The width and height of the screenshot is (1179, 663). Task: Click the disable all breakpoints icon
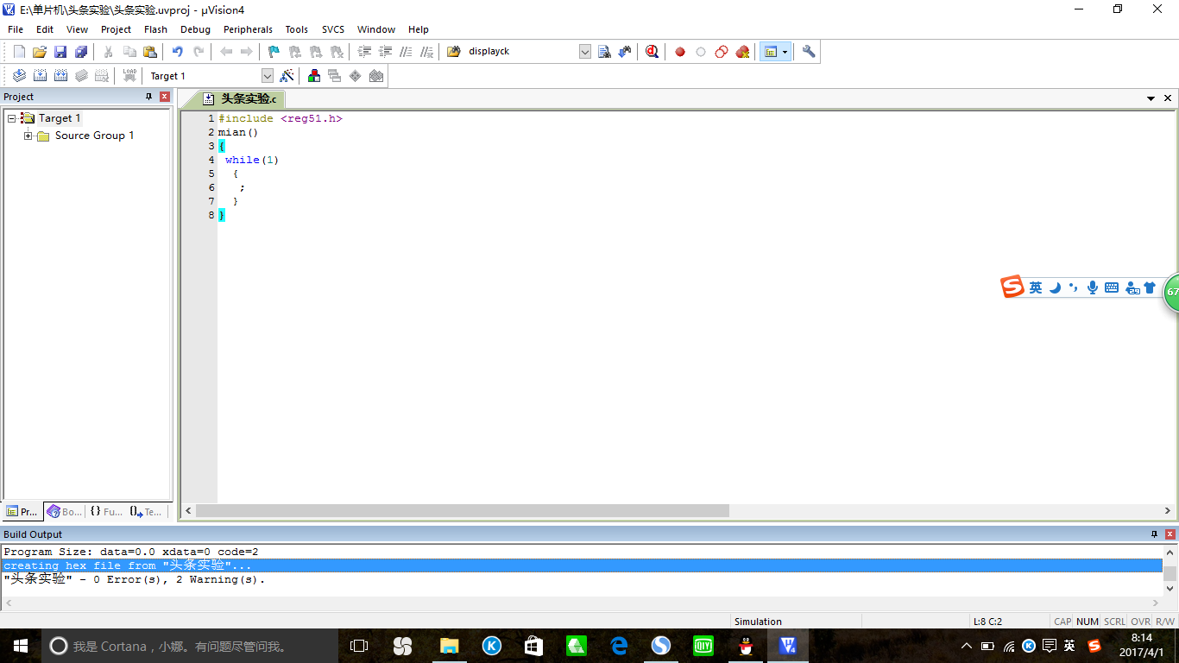(722, 52)
